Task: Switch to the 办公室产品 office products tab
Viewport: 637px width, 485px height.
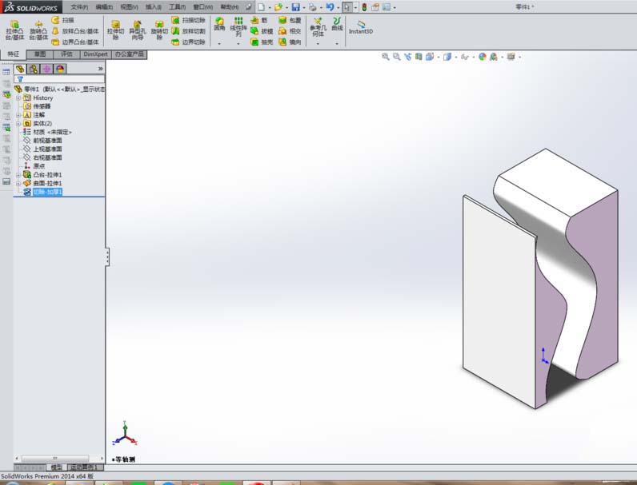Action: coord(129,54)
